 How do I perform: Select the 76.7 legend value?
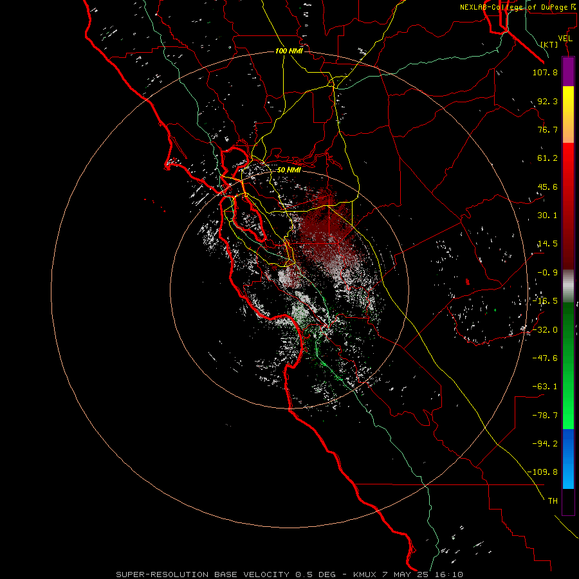point(547,129)
